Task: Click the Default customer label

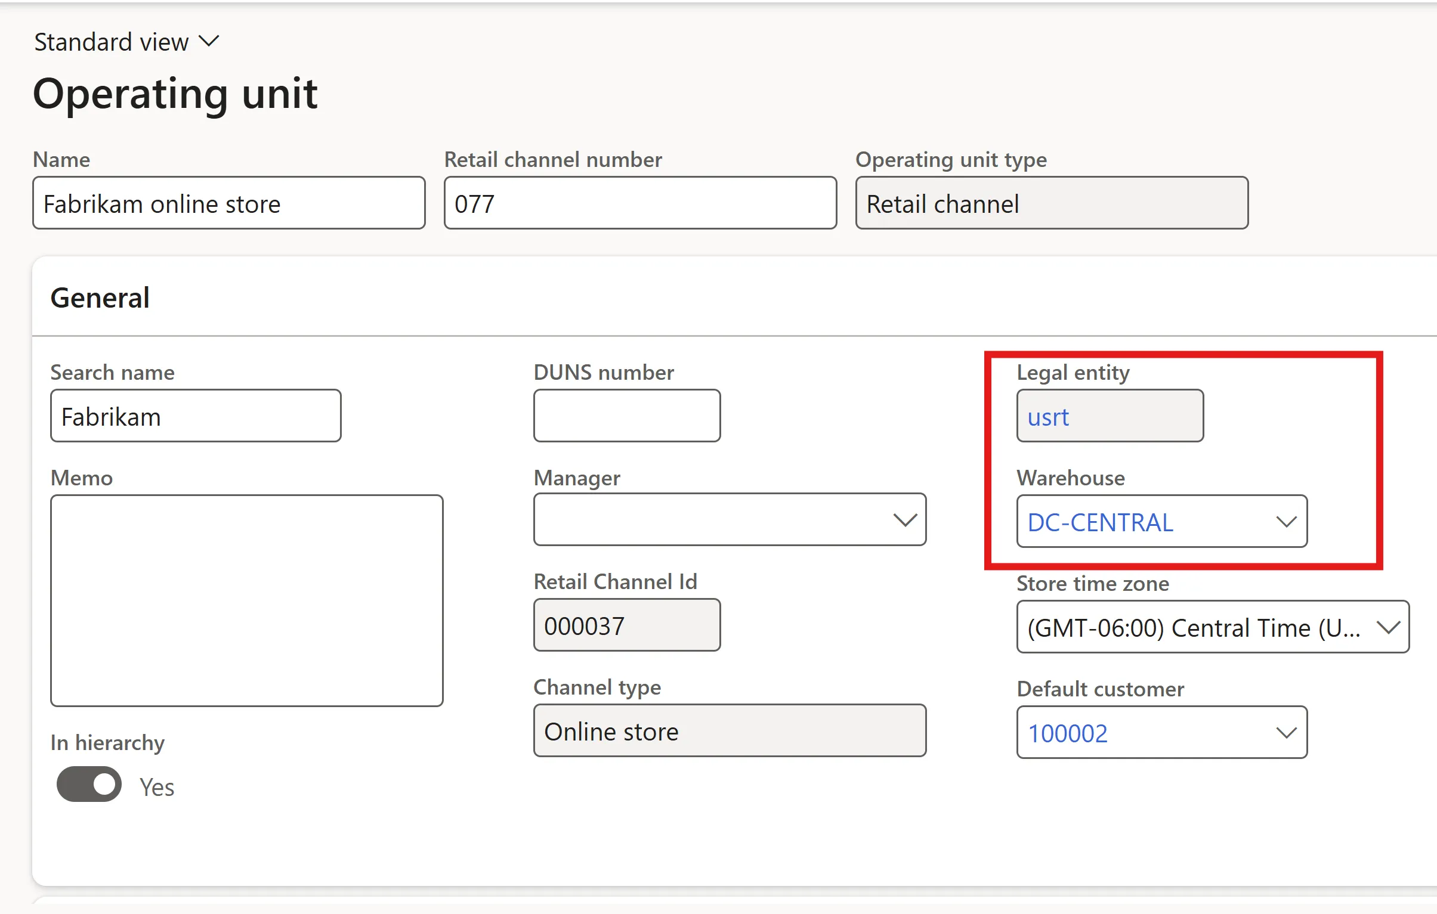Action: pyautogui.click(x=1101, y=689)
